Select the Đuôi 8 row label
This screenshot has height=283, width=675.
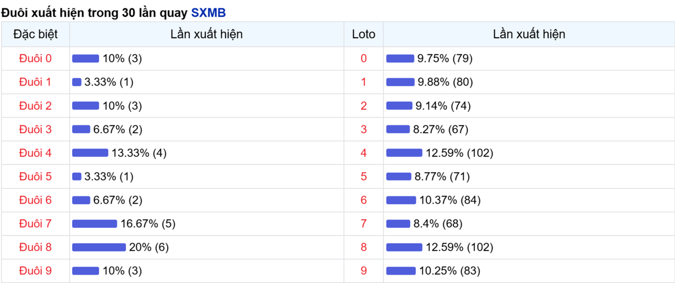click(35, 248)
